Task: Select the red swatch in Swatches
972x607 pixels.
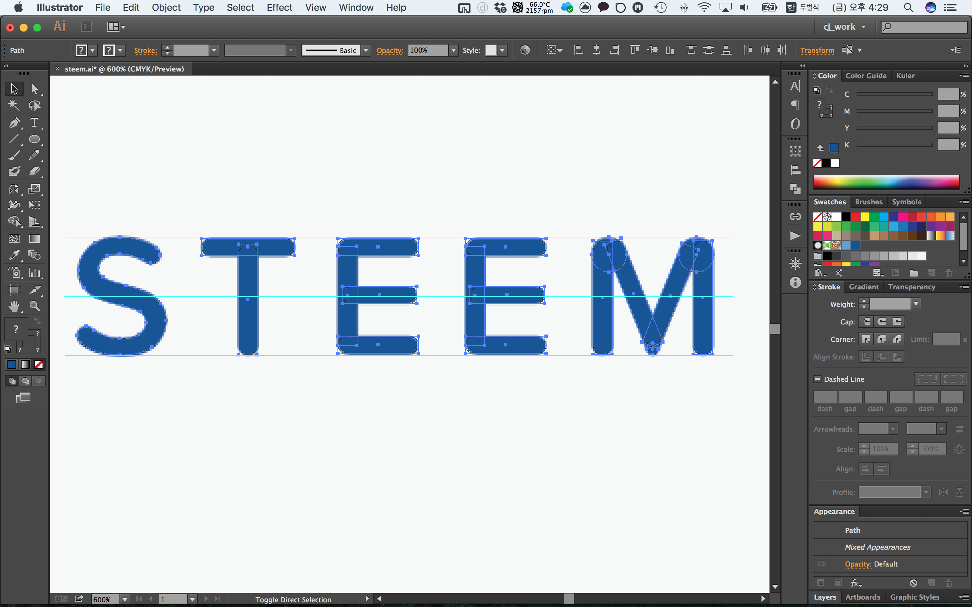Action: 856,217
